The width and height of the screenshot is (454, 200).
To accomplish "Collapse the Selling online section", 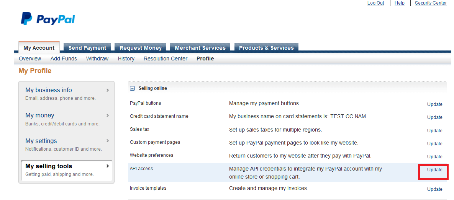I will 133,88.
